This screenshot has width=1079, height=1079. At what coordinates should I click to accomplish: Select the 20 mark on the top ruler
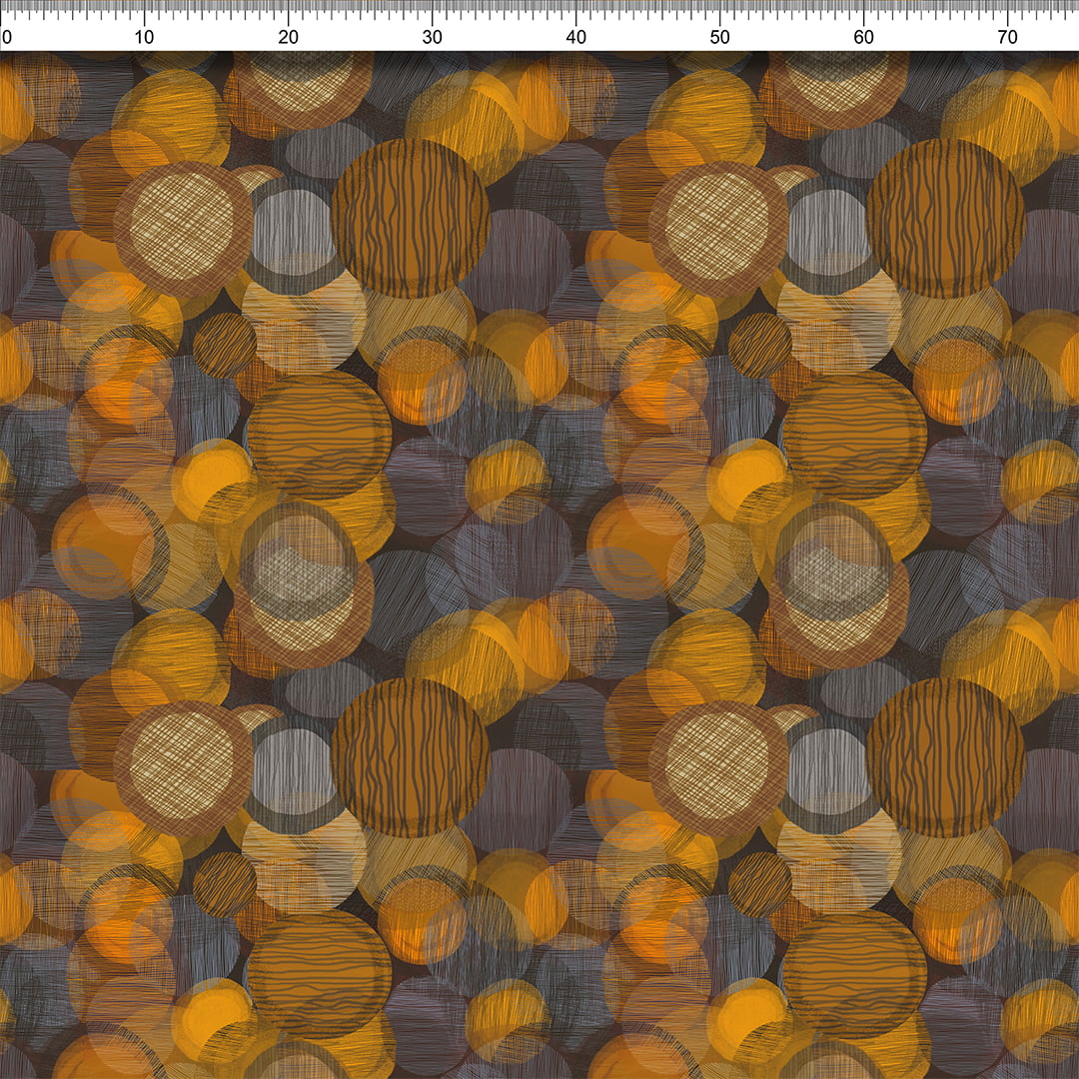point(289,37)
